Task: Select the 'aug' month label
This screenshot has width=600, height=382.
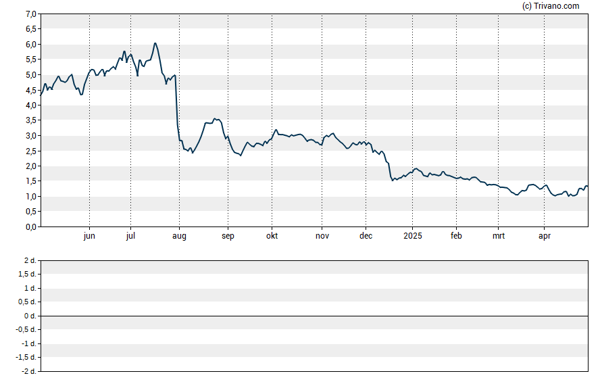Action: pos(179,236)
